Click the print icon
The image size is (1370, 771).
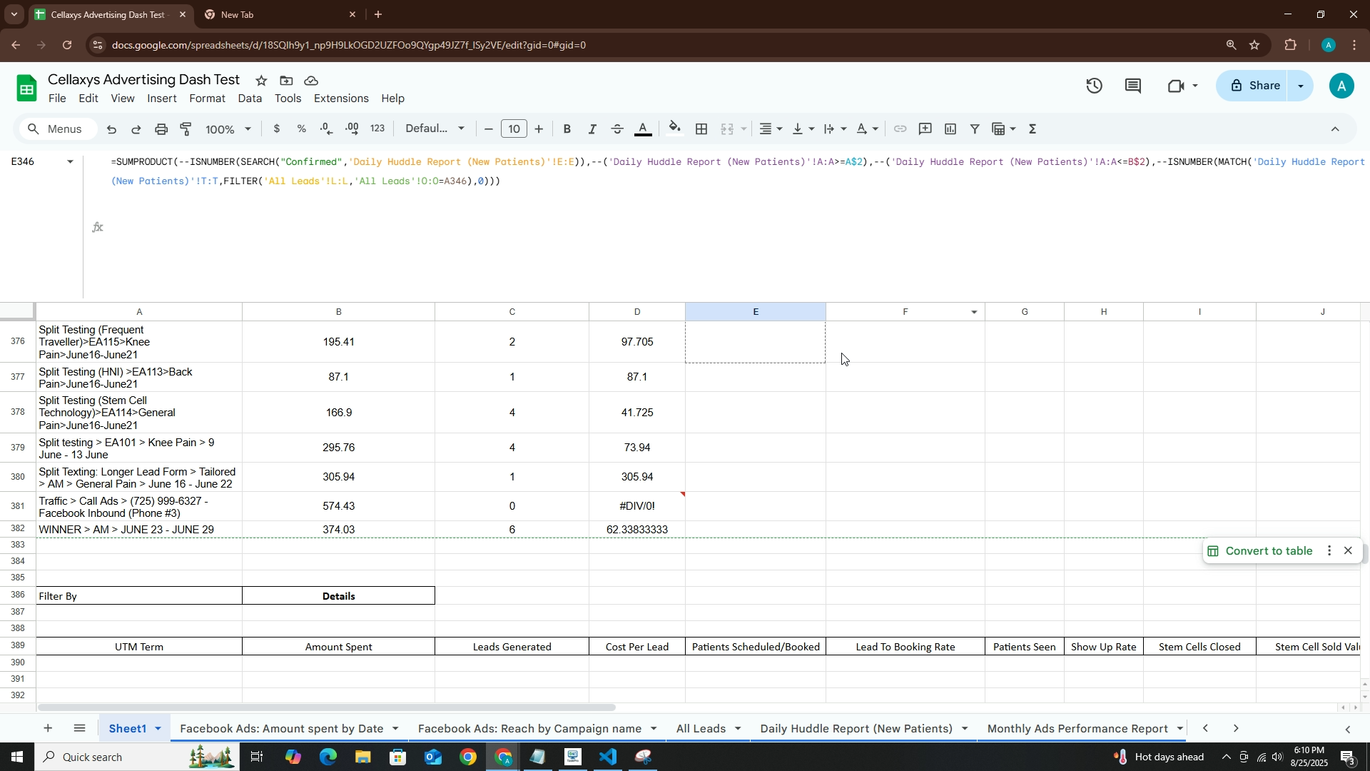click(161, 129)
